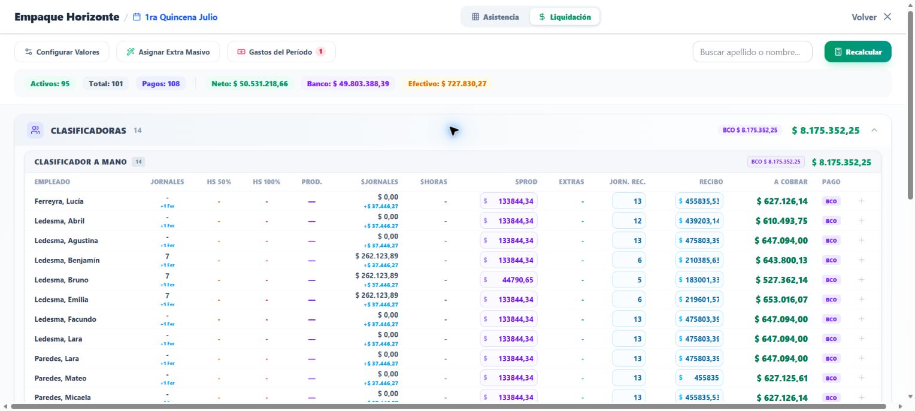Switch to the Asistencia tab
Viewport: 915px width, 411px height.
[x=495, y=17]
